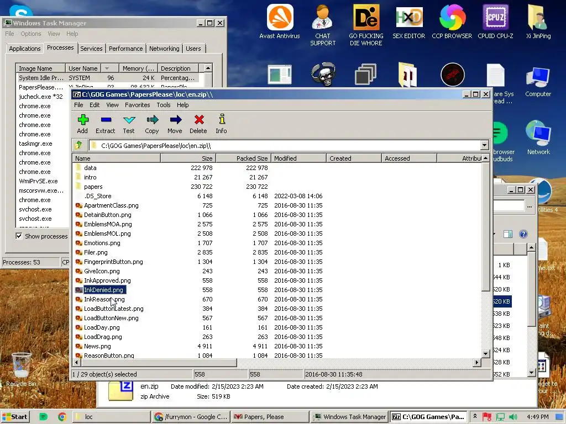Click the Move toolbar icon
The width and height of the screenshot is (566, 424).
pyautogui.click(x=175, y=124)
